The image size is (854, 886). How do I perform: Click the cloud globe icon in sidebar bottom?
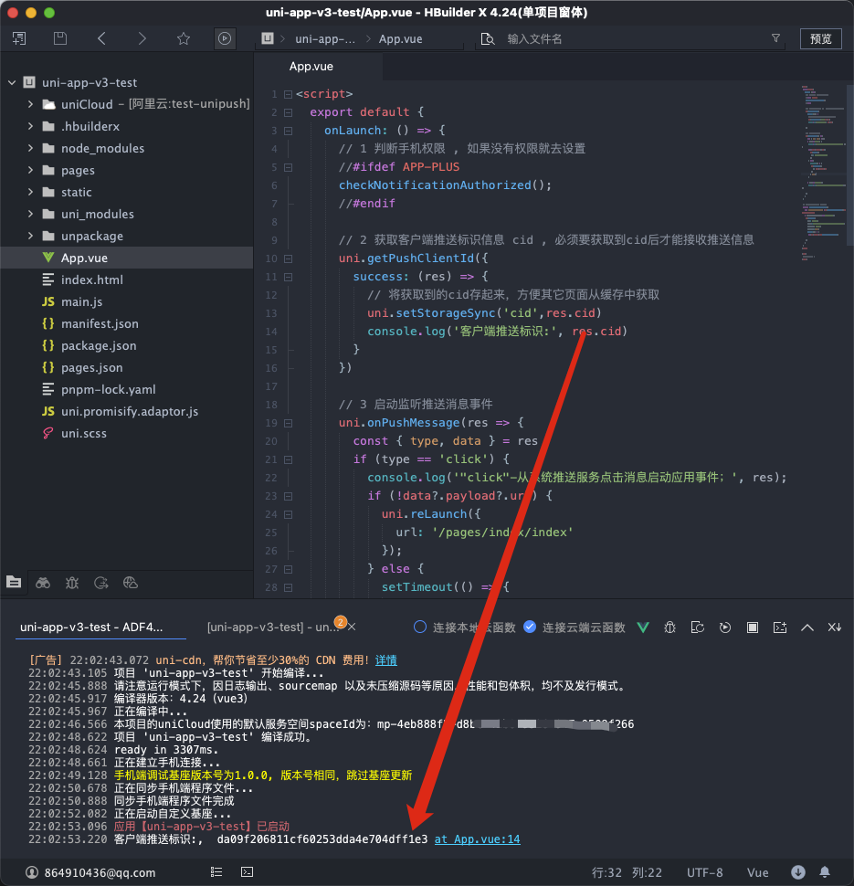point(131,583)
